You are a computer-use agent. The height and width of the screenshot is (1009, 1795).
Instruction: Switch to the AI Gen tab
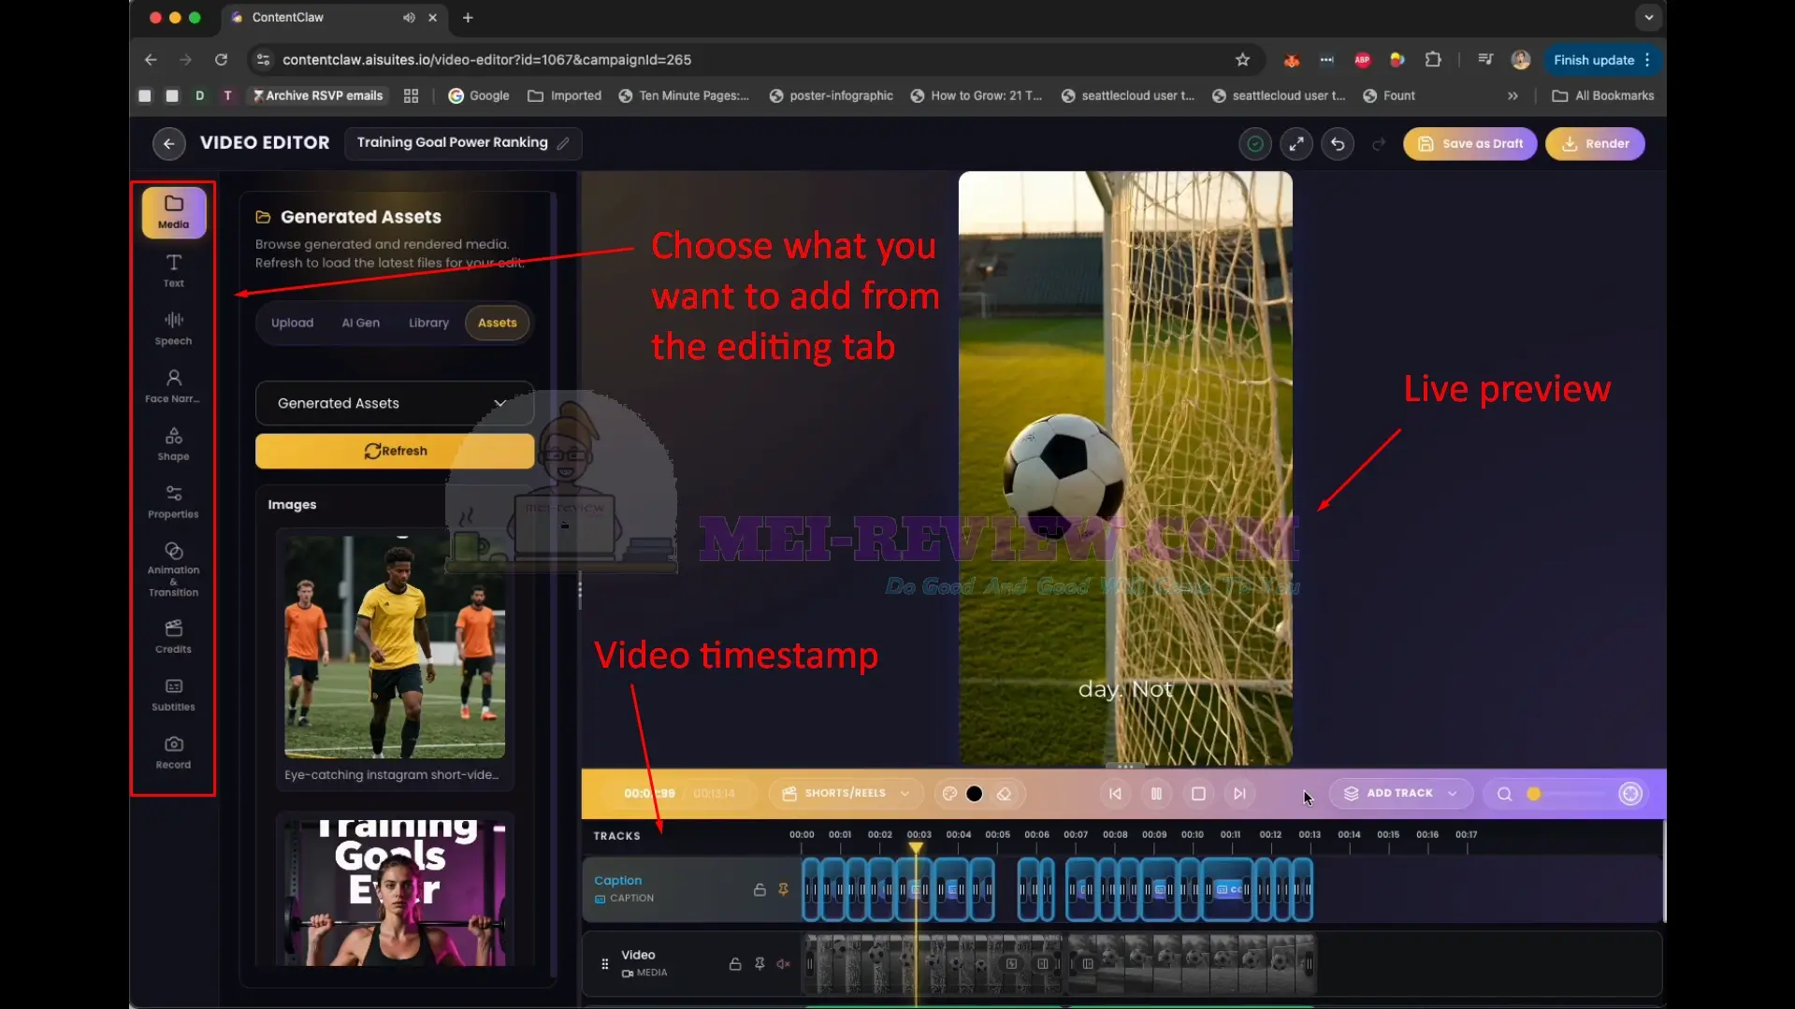point(360,323)
